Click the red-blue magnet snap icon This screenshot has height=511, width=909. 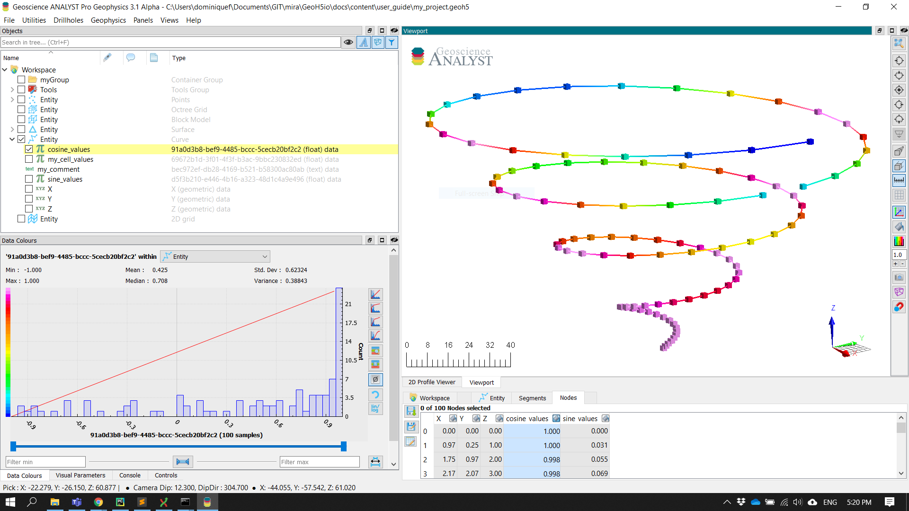tap(899, 307)
